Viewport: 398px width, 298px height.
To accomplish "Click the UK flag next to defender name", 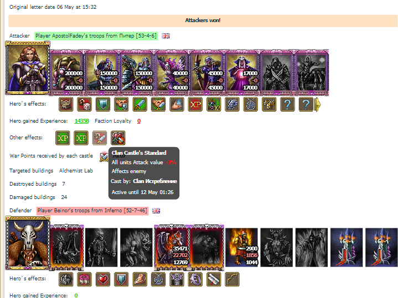I will (156, 211).
